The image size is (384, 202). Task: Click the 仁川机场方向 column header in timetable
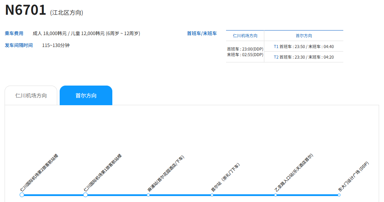point(245,36)
